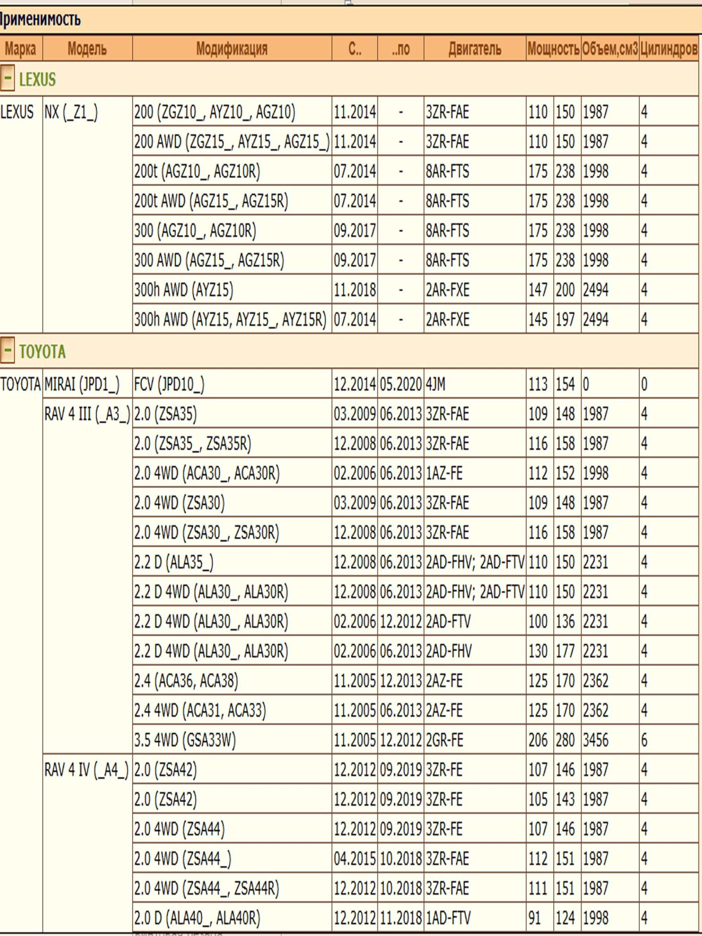This screenshot has width=702, height=936.
Task: Sort by Марка column header
Action: [x=20, y=49]
